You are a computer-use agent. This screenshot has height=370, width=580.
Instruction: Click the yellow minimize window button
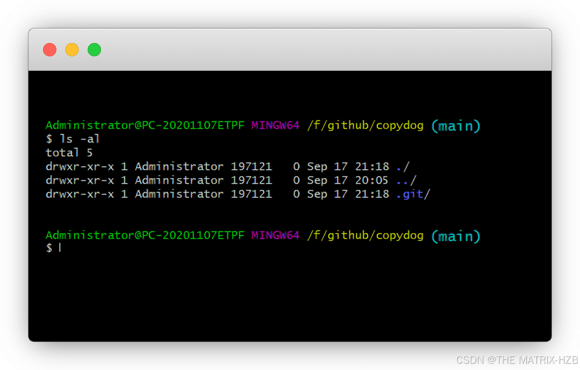[x=72, y=50]
